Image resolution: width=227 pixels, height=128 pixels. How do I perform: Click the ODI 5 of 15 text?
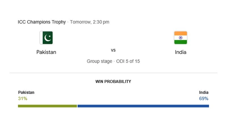point(128,61)
